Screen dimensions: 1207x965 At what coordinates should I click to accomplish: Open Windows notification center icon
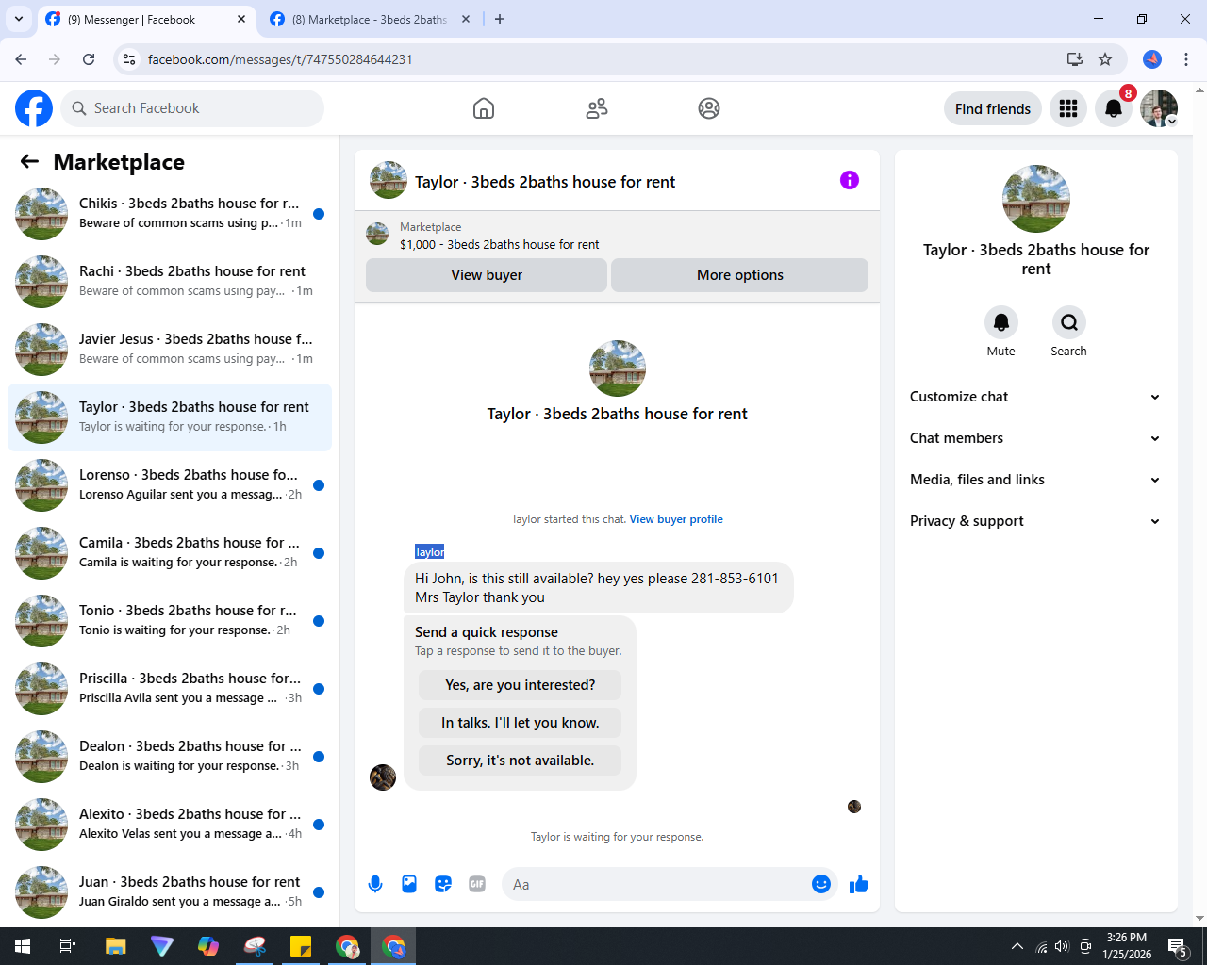(x=1177, y=946)
